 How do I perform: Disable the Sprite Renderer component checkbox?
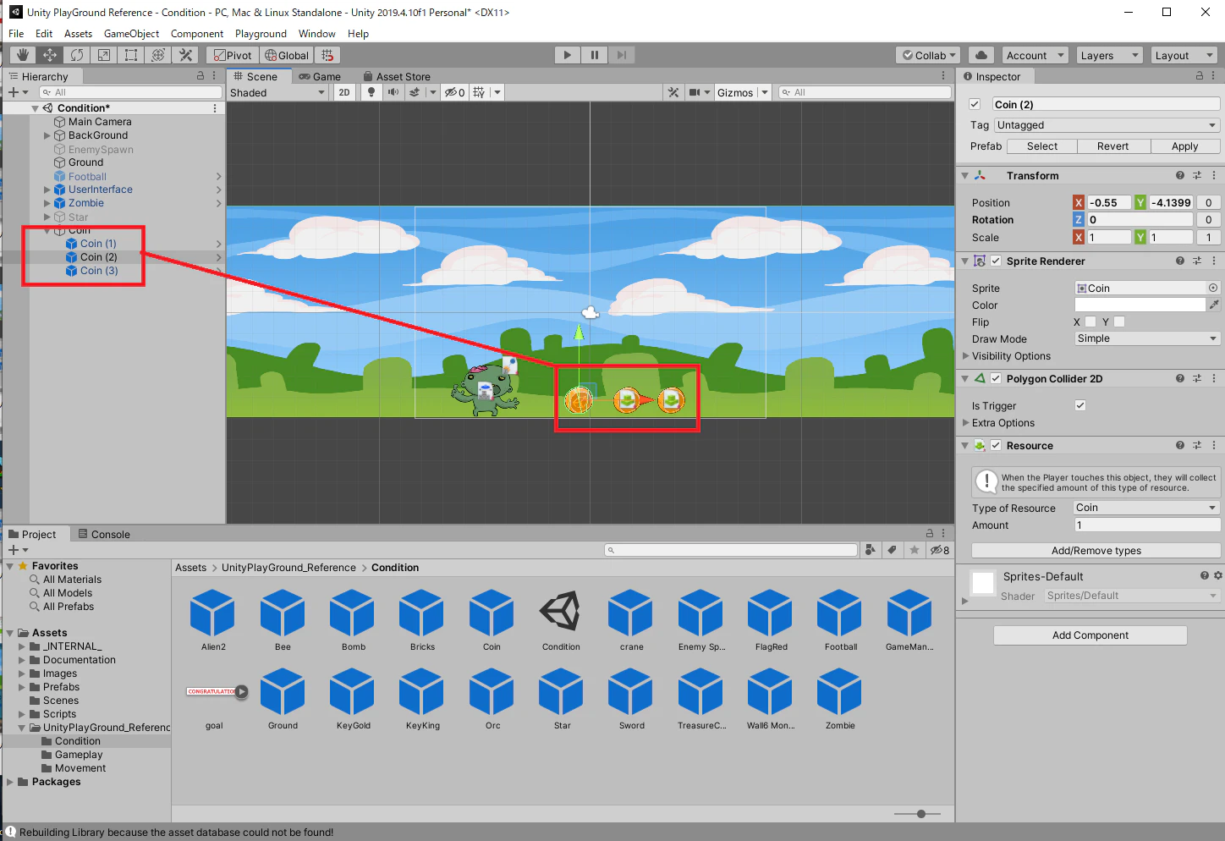[x=996, y=261]
